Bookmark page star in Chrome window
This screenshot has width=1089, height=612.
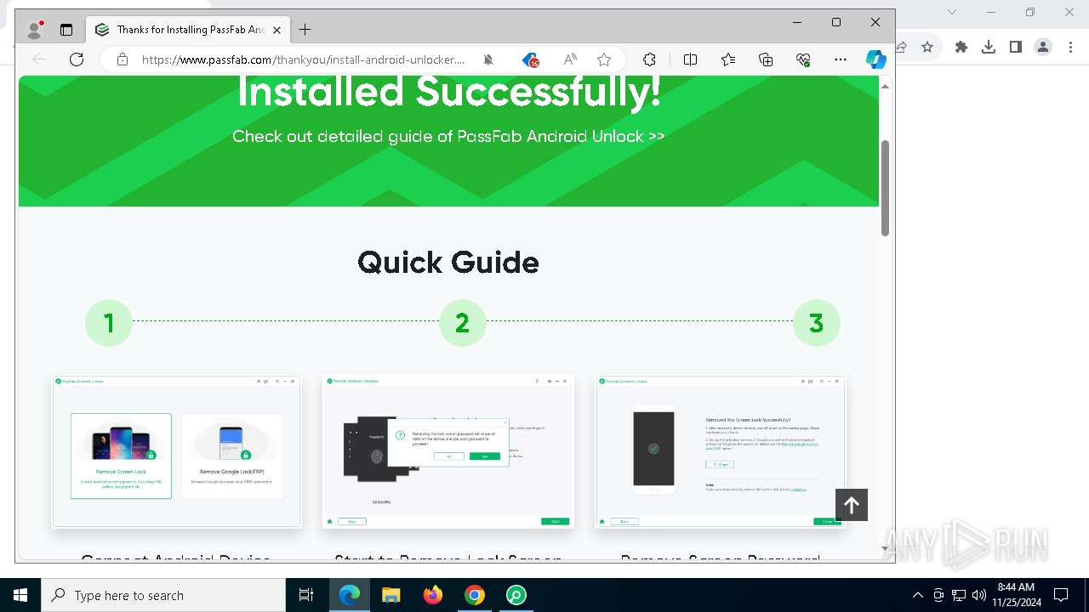point(927,47)
